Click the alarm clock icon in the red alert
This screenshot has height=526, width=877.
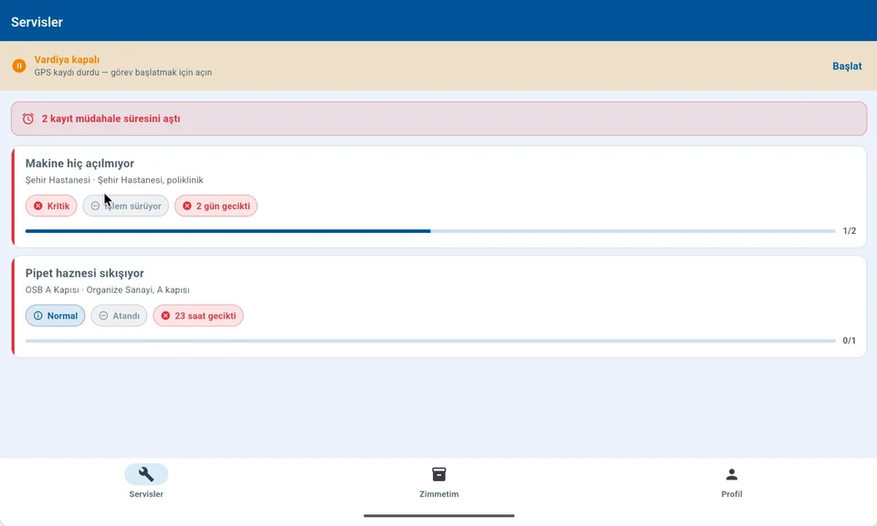coord(28,119)
